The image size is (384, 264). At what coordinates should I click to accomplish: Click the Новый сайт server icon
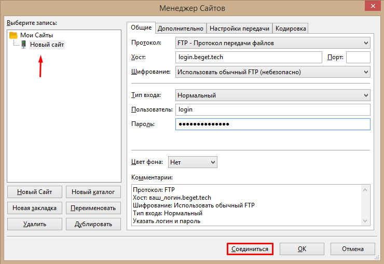pyautogui.click(x=23, y=45)
